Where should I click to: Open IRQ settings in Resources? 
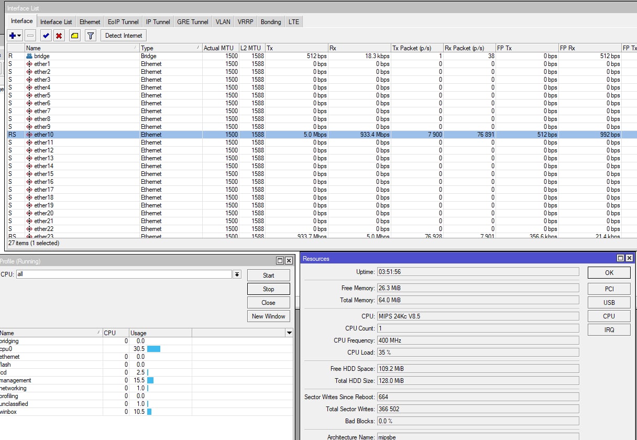[609, 330]
